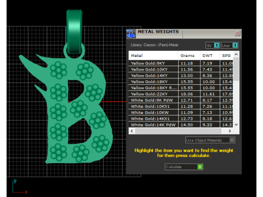Select the White Gold:14KX1 row
Image resolution: width=263 pixels, height=197 pixels.
(x=181, y=119)
